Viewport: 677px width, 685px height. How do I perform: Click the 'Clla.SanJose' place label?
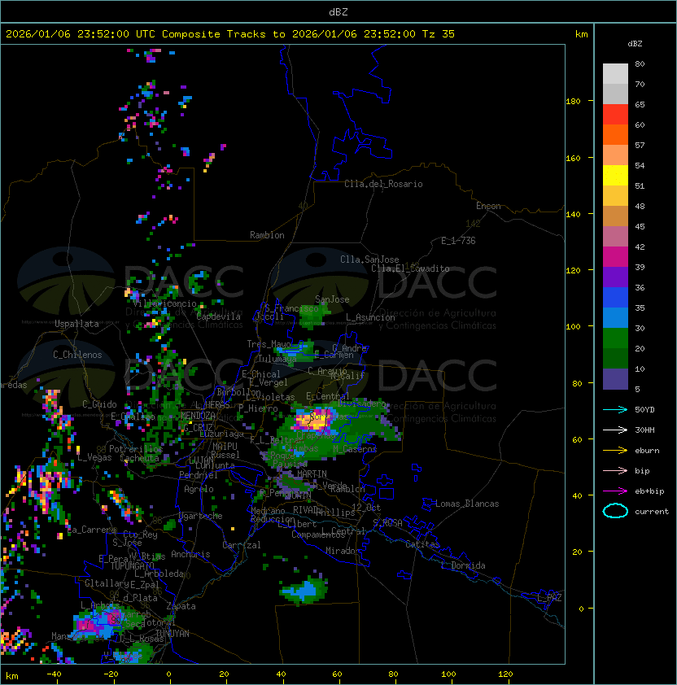369,260
